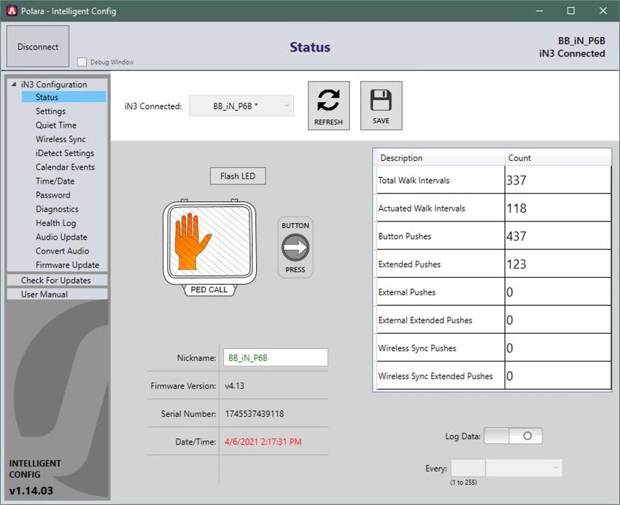620x505 pixels.
Task: Click the orange hand Ped Call display
Action: [x=209, y=242]
